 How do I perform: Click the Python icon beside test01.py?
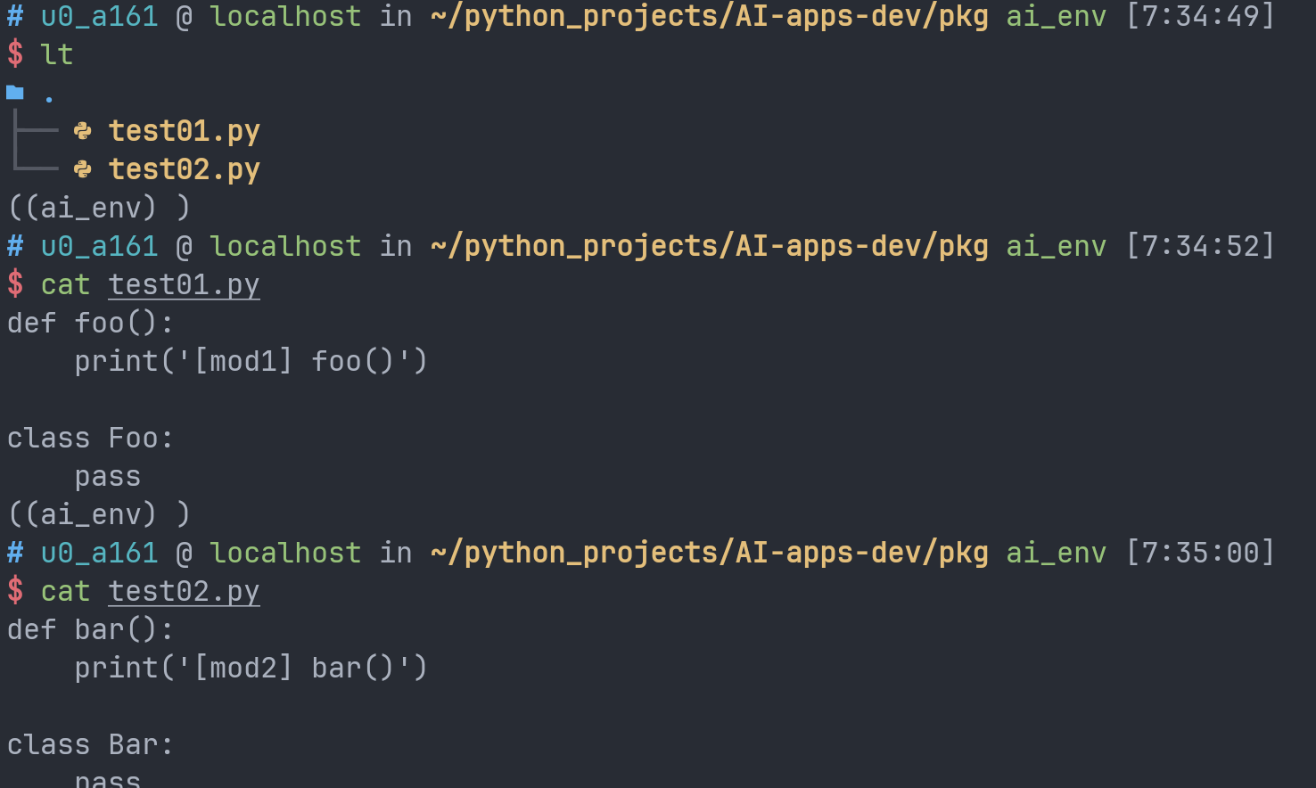pos(83,131)
